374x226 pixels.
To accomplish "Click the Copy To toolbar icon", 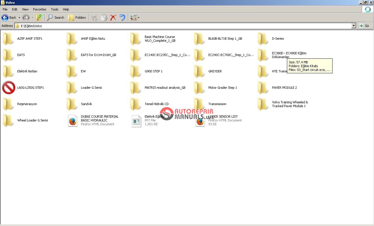I will tap(104, 18).
